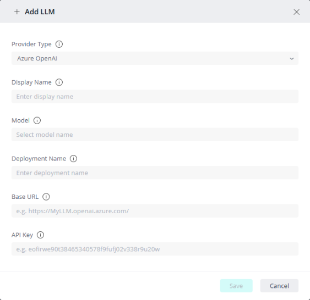Click the Save button
The height and width of the screenshot is (300, 310).
click(x=236, y=286)
